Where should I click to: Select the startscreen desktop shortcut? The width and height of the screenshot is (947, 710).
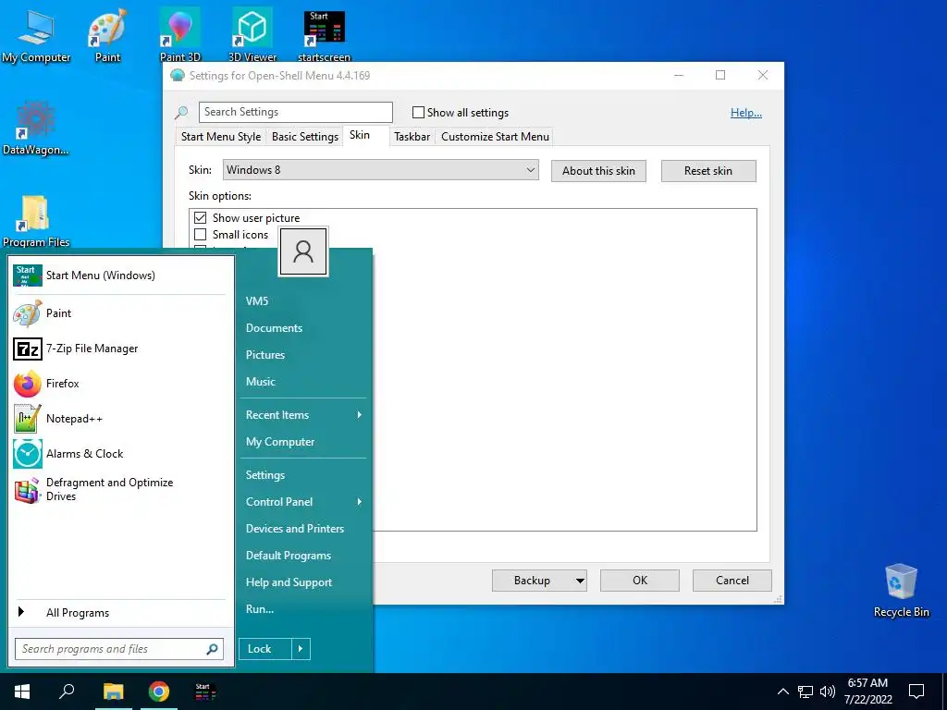tap(324, 36)
